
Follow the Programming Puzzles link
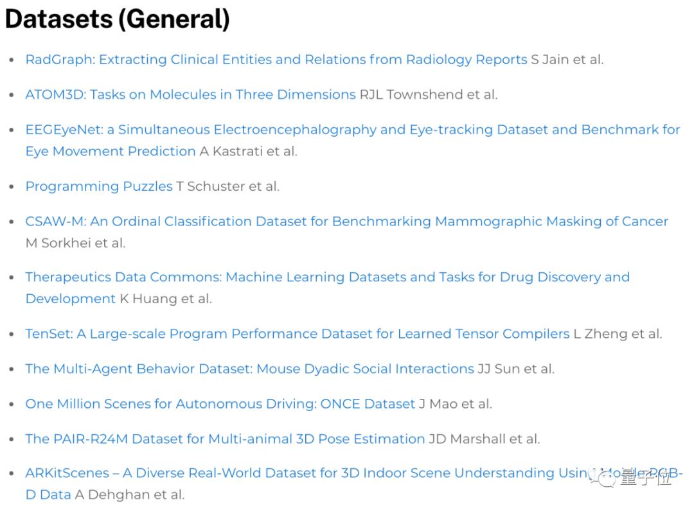pyautogui.click(x=99, y=186)
